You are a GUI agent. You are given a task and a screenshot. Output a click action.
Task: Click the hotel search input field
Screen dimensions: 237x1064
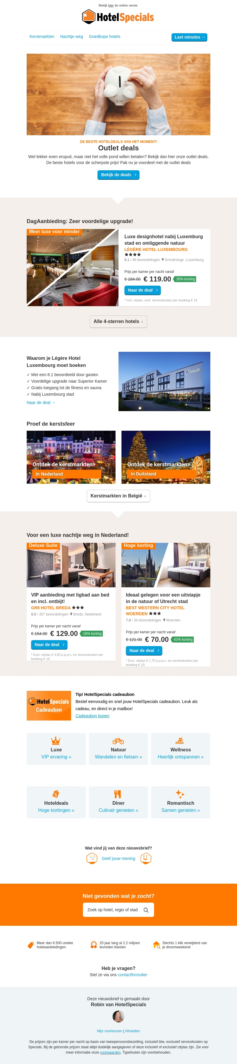(x=118, y=909)
